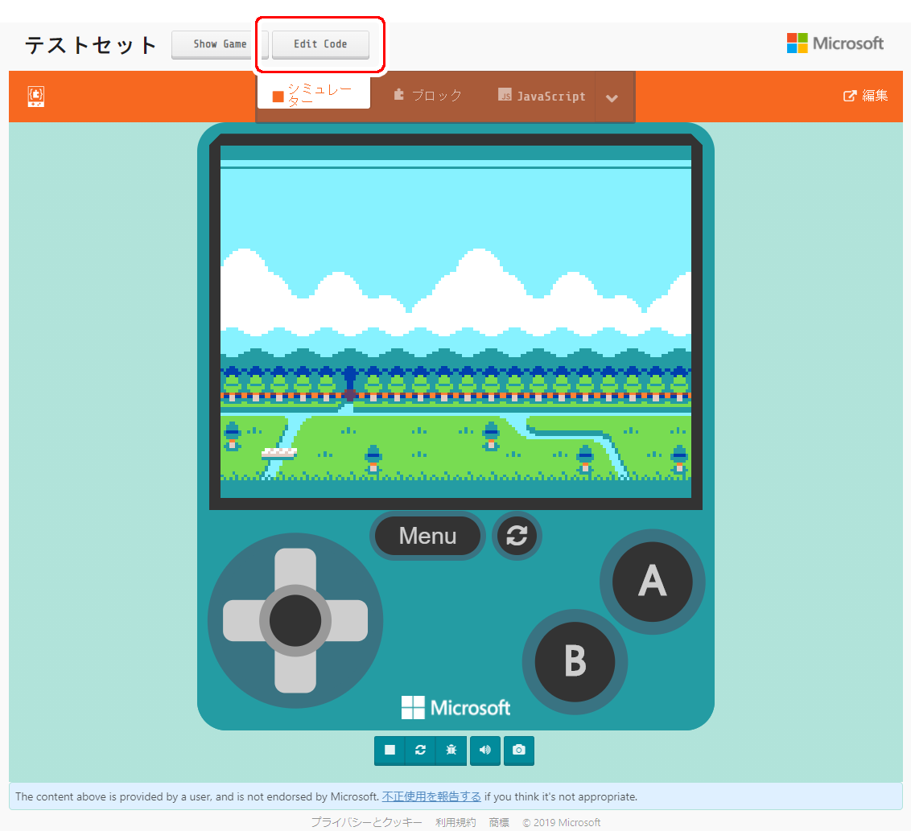Click the MakeCode Arcade logo icon
This screenshot has height=831, width=911.
(36, 97)
